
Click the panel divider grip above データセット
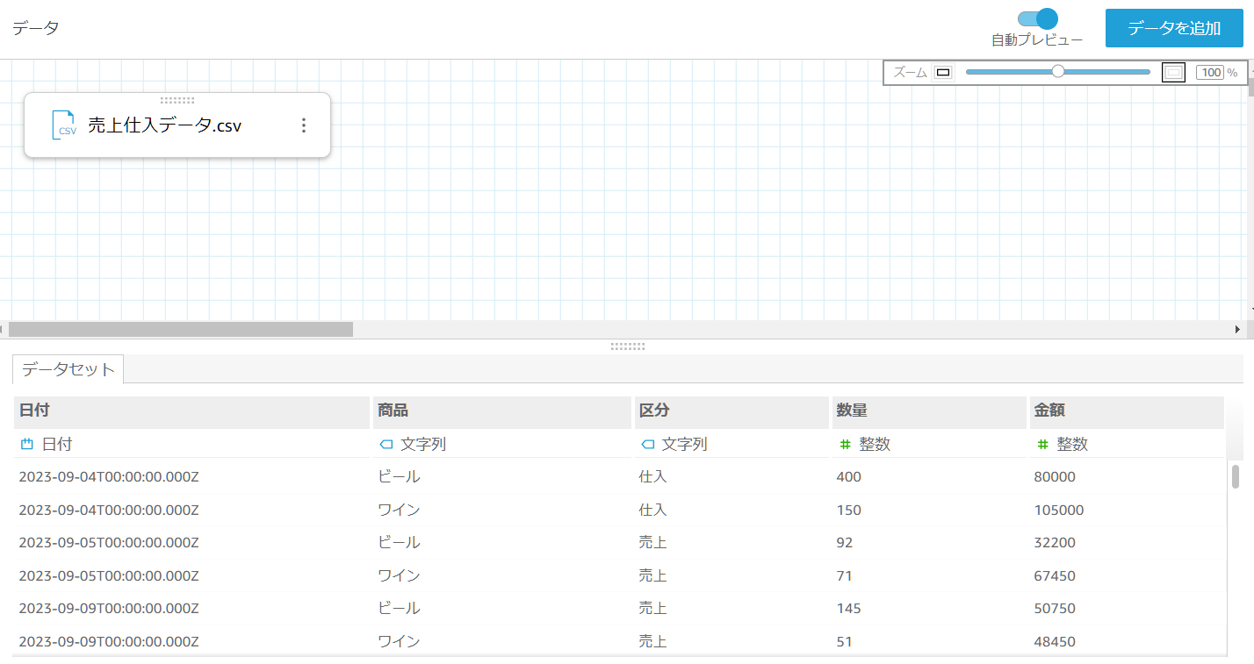[x=628, y=346]
